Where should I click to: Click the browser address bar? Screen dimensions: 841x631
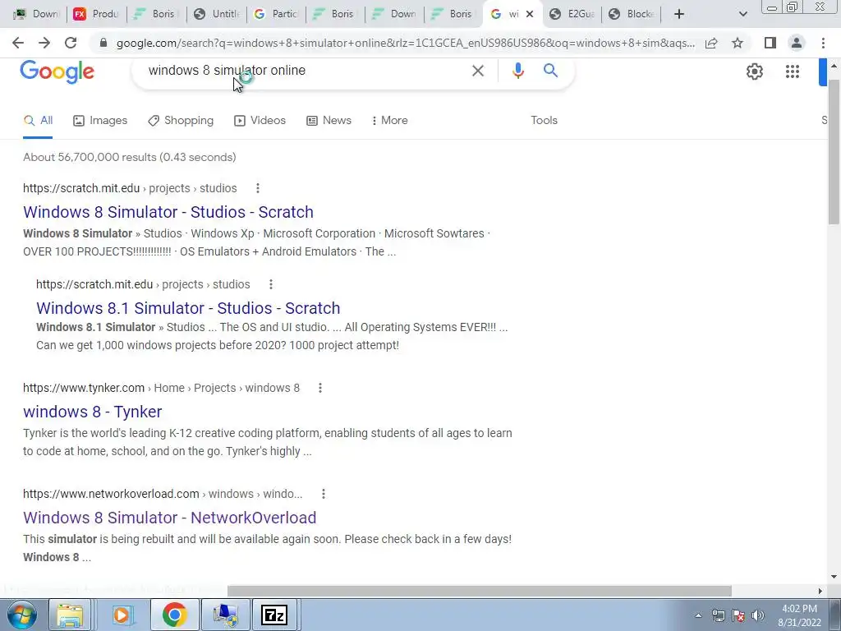pyautogui.click(x=405, y=43)
